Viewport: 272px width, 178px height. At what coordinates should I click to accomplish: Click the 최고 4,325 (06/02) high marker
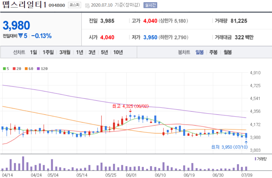click(130, 106)
